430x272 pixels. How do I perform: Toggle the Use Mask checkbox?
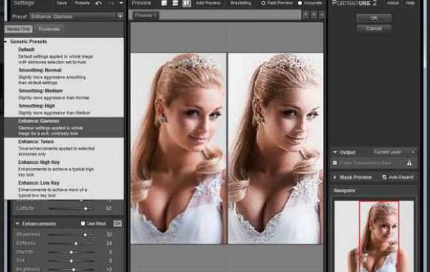[x=83, y=223]
